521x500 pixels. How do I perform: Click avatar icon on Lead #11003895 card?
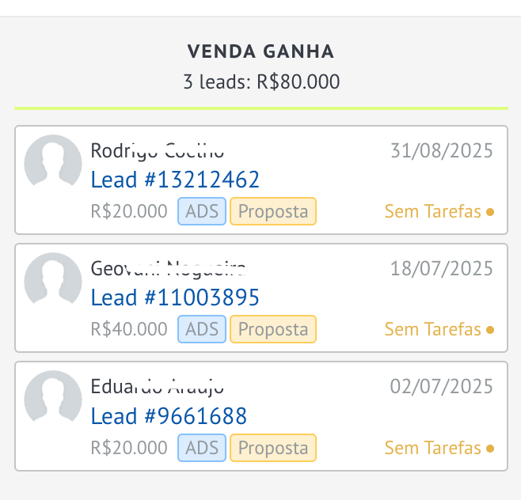tap(53, 281)
